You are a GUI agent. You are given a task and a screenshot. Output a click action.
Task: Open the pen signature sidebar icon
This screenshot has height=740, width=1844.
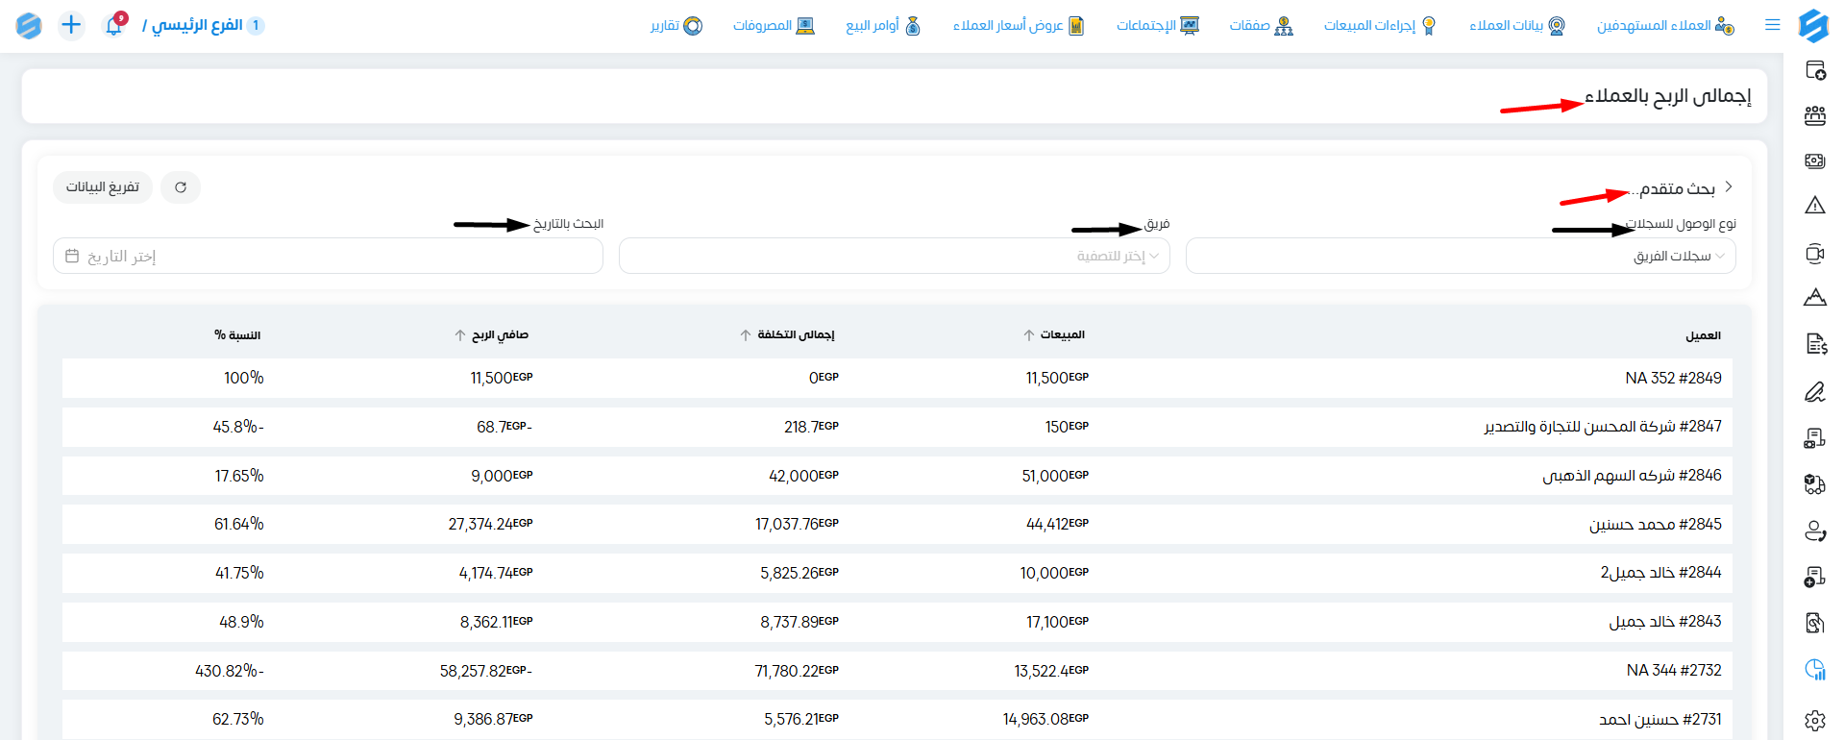tap(1814, 392)
